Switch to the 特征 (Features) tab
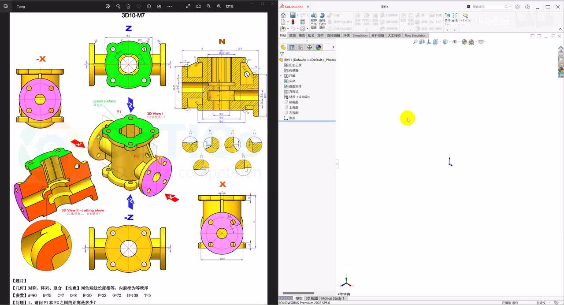Screen dimensions: 564x305 coord(283,35)
